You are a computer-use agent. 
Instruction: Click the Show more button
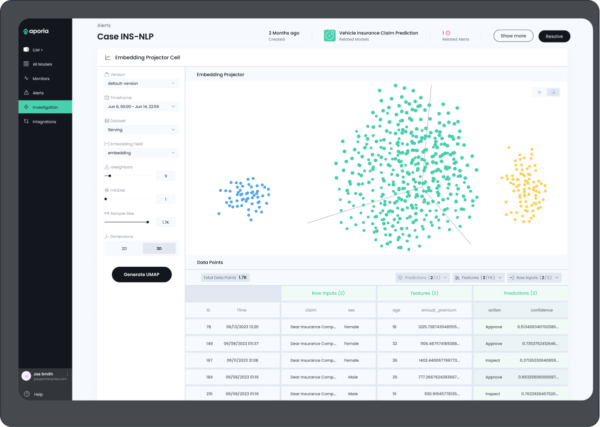click(513, 36)
